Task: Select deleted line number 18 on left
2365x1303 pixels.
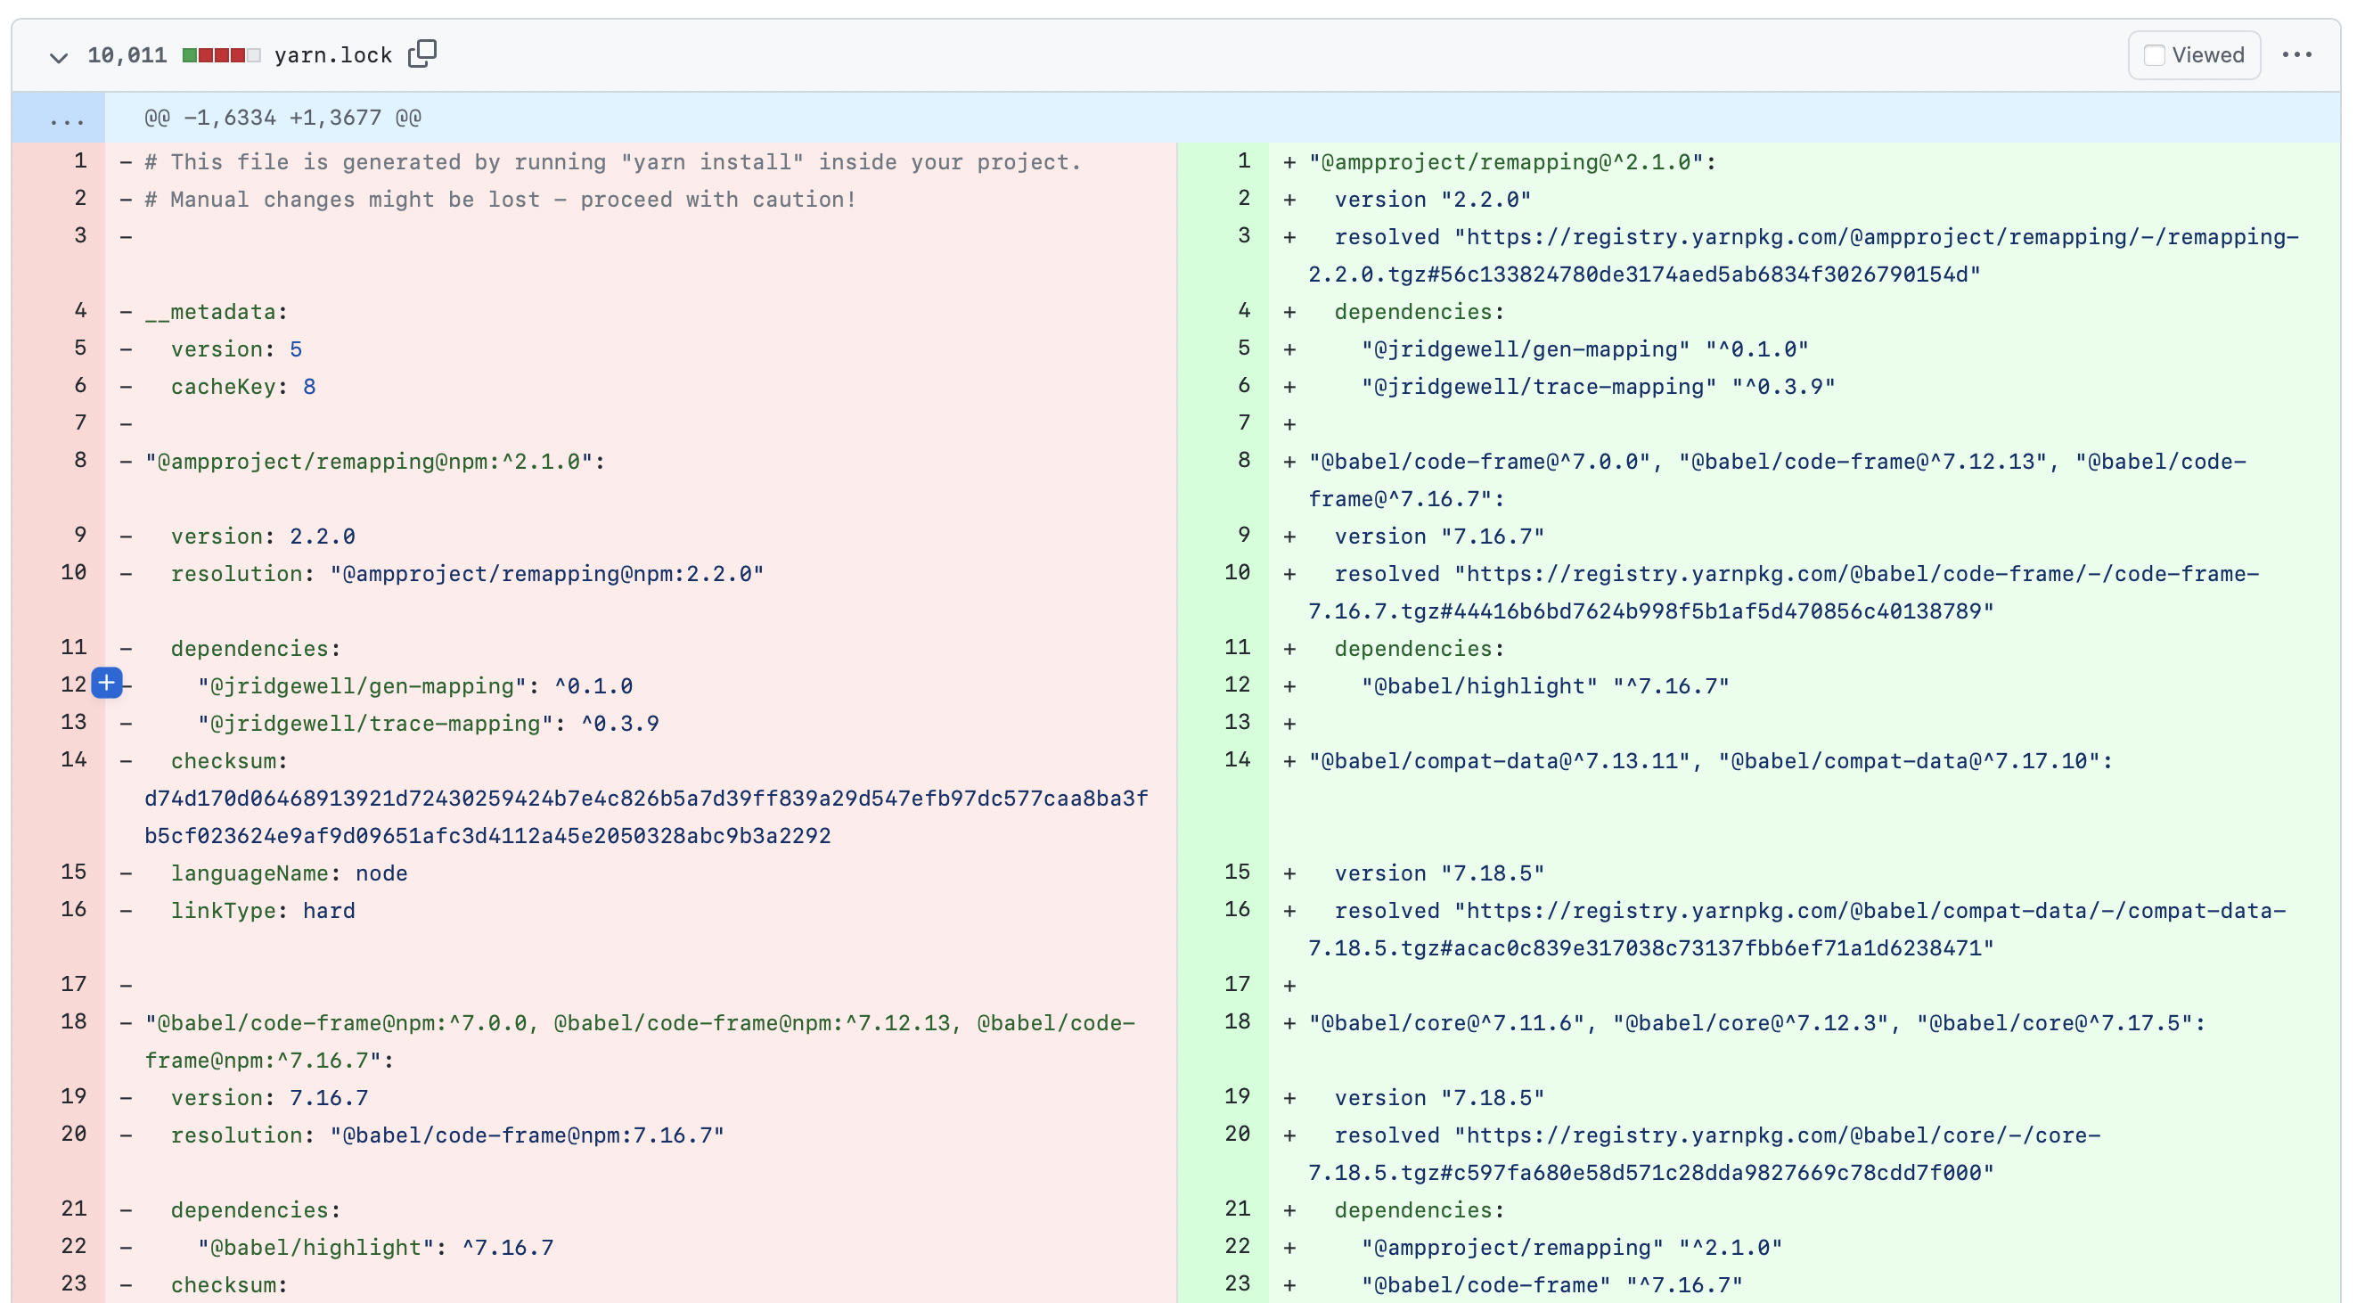Action: point(73,1022)
